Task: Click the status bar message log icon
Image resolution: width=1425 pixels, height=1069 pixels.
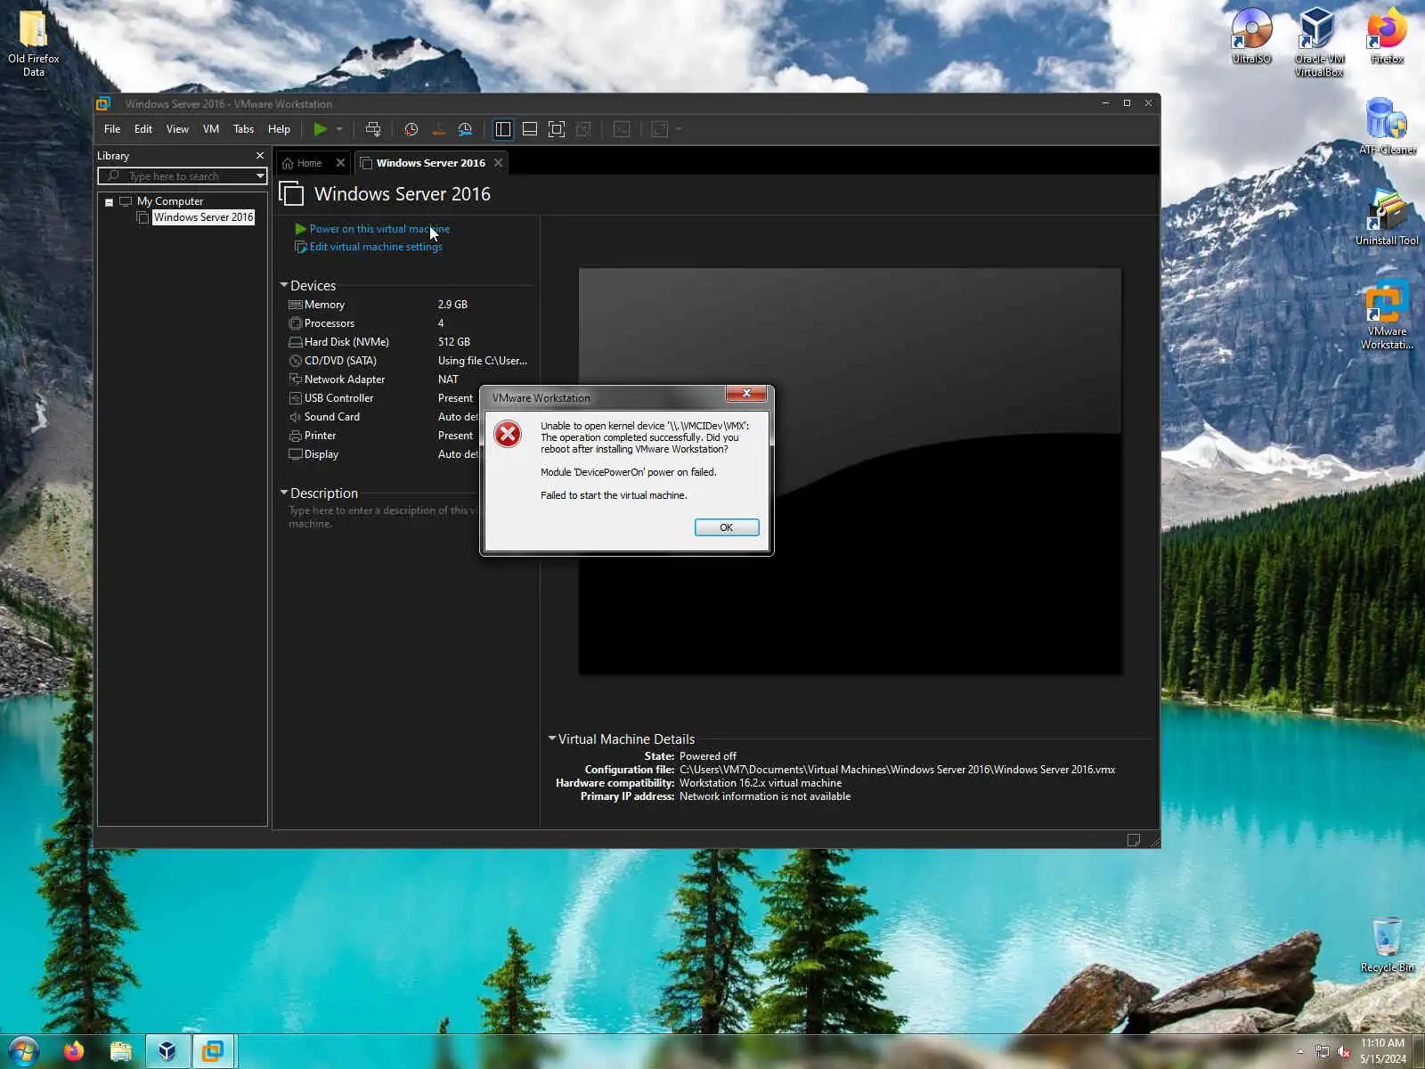Action: point(1134,840)
